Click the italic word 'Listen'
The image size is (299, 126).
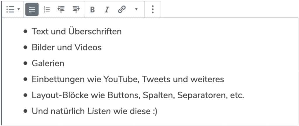[99, 111]
